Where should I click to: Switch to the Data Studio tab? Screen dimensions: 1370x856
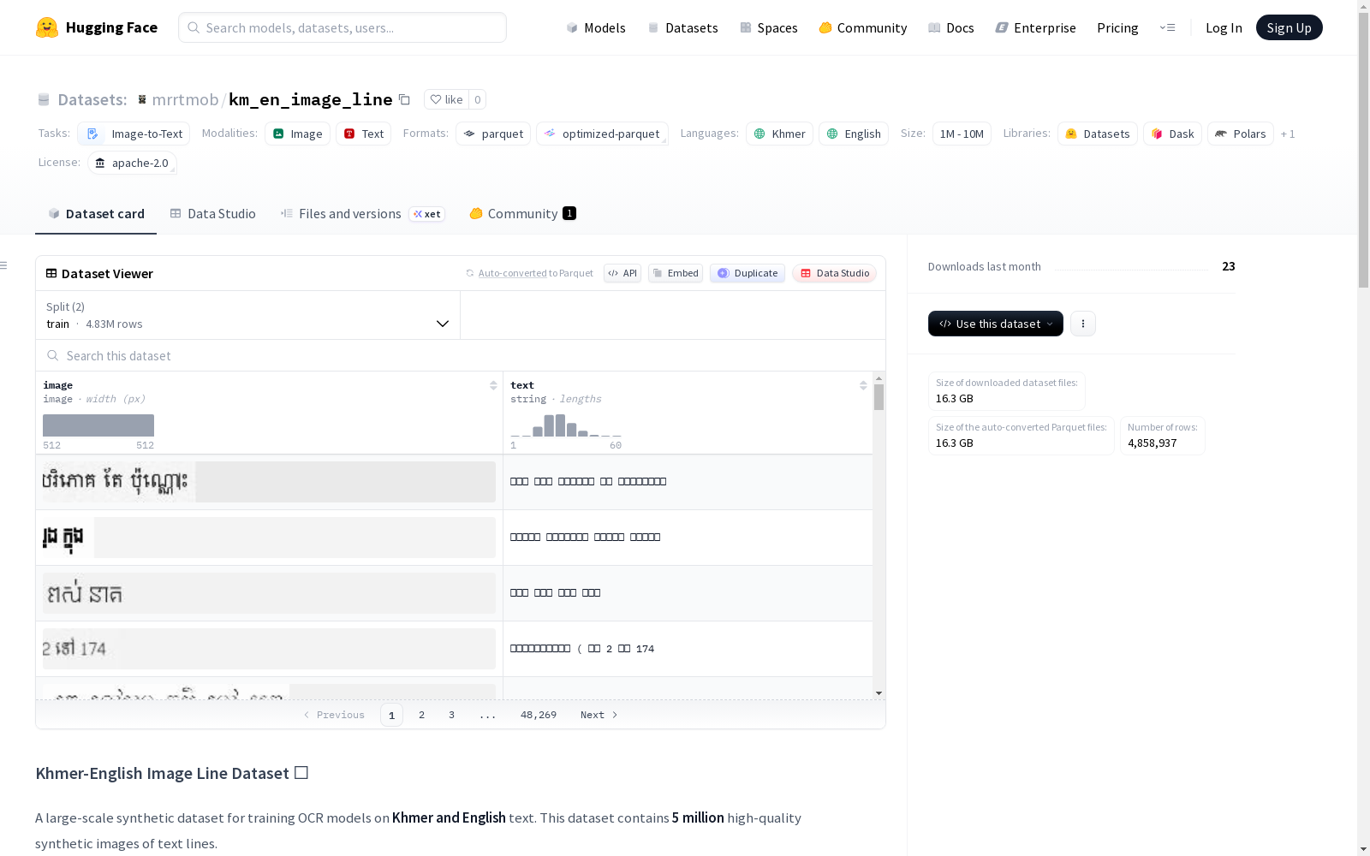click(x=213, y=214)
